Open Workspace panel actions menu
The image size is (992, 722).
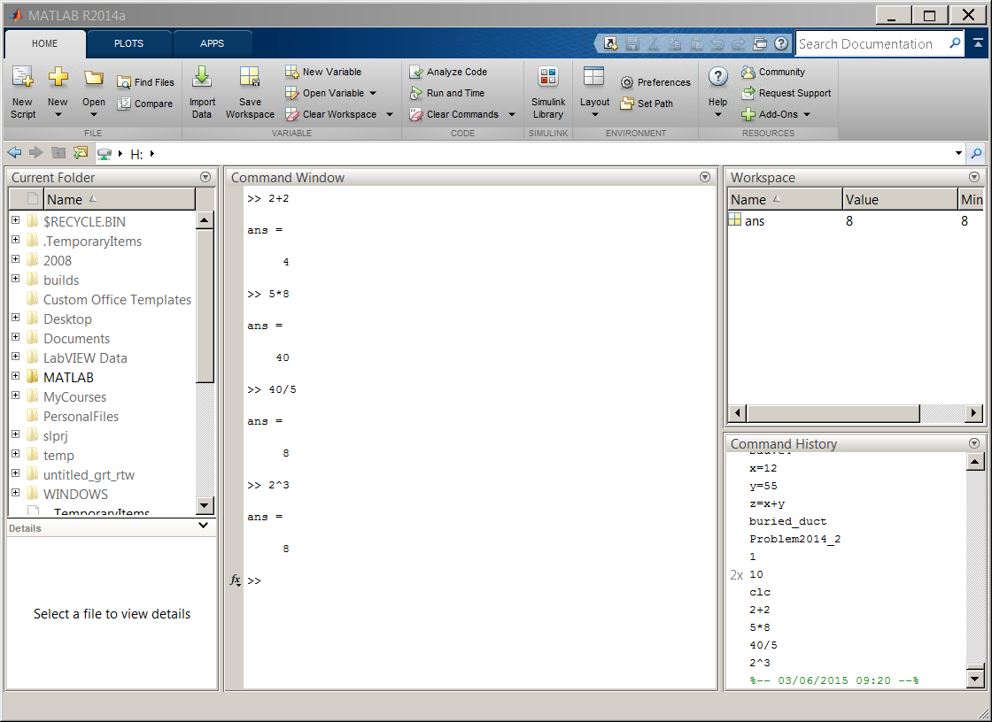click(x=974, y=178)
